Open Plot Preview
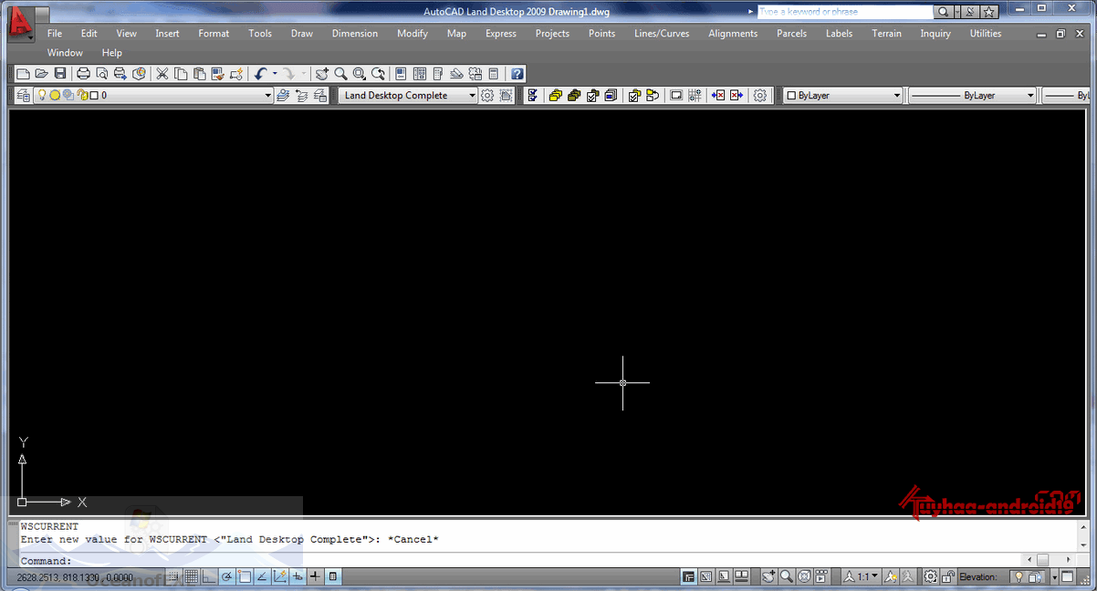The height and width of the screenshot is (591, 1097). click(x=102, y=74)
